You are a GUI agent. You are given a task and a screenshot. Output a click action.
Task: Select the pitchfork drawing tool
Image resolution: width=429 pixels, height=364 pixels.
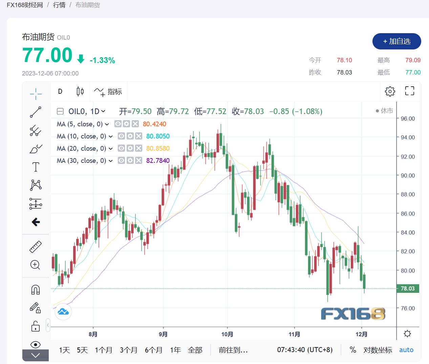36,130
